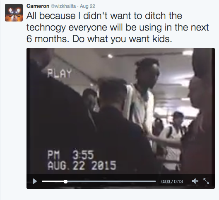This screenshot has height=200, width=219.
Task: Open Cameron's profile avatar
Action: coord(14,12)
